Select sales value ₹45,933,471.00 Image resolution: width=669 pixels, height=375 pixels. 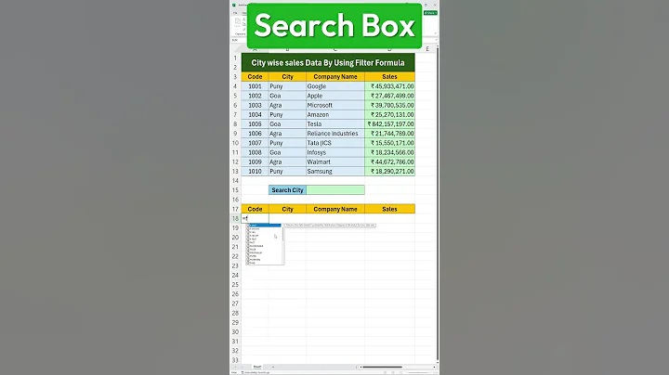pyautogui.click(x=389, y=86)
